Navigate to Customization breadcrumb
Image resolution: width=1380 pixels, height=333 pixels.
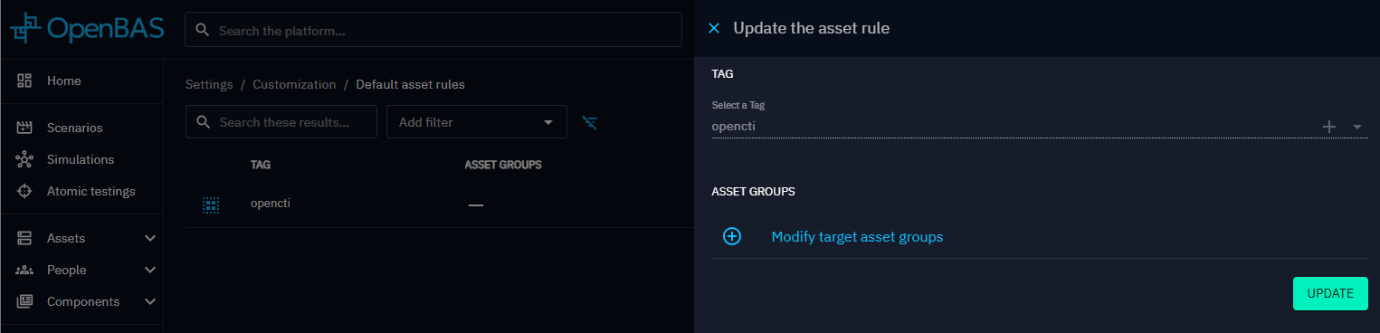pyautogui.click(x=294, y=84)
